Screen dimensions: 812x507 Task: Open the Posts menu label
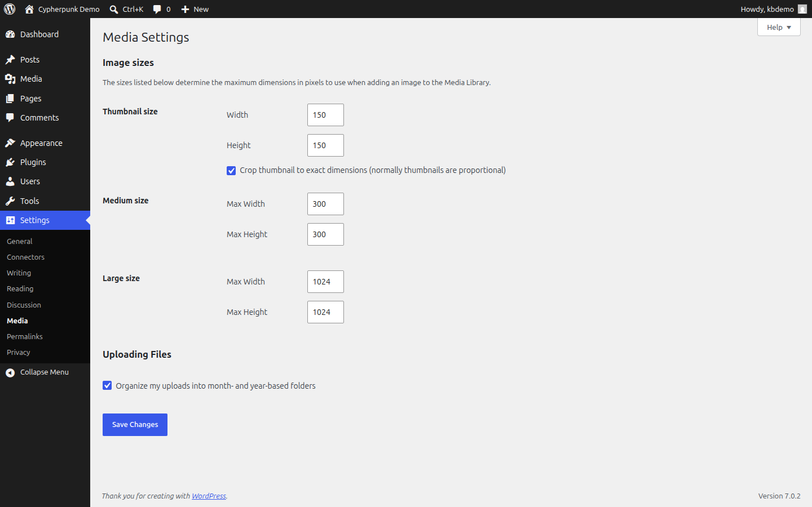tap(30, 60)
